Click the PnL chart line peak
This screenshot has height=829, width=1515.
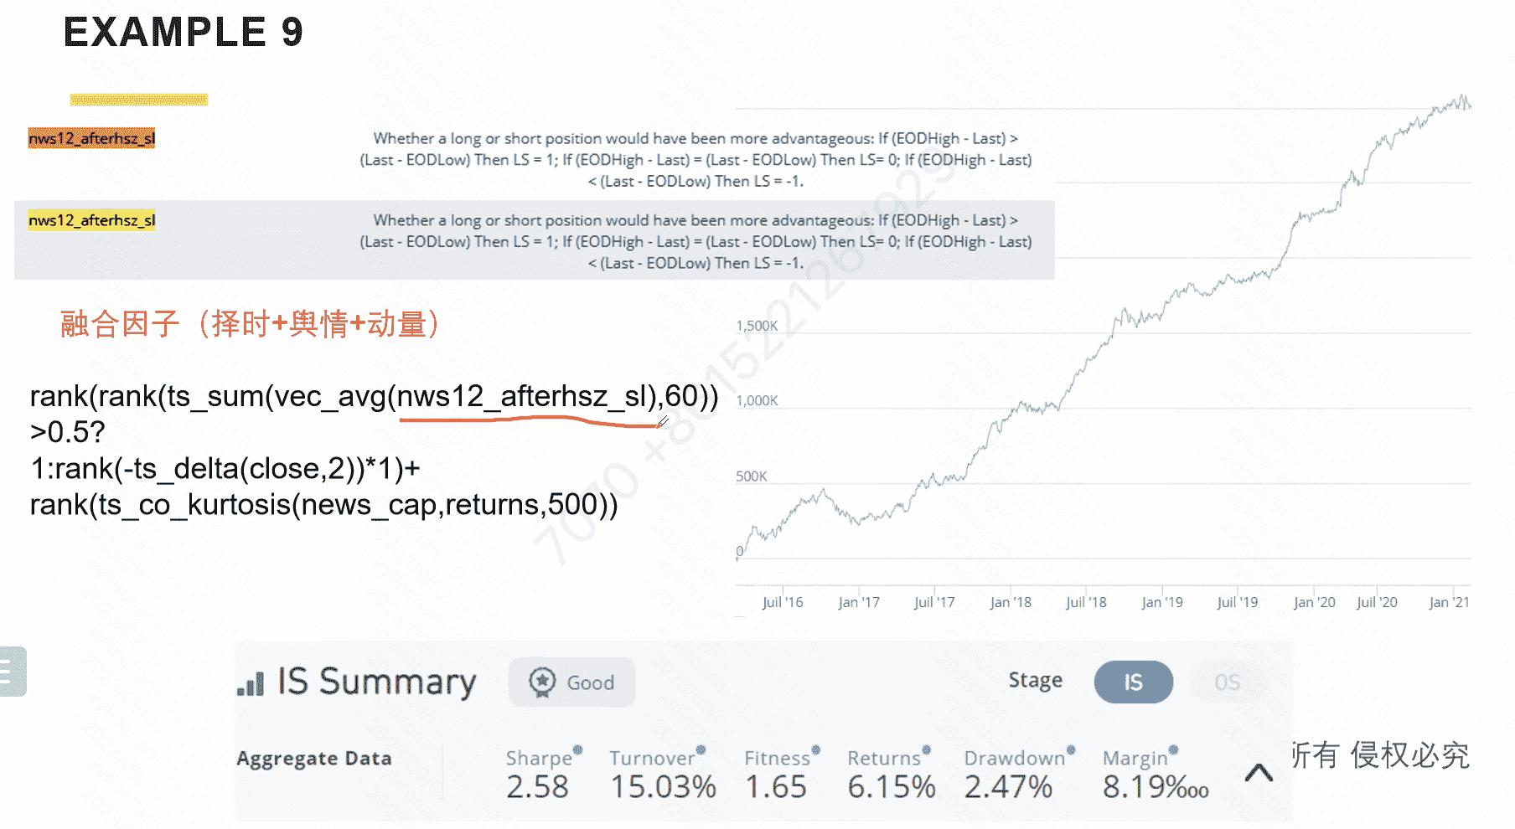click(x=1464, y=97)
